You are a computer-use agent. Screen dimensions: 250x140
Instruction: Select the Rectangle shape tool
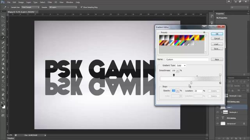pyautogui.click(x=3, y=90)
